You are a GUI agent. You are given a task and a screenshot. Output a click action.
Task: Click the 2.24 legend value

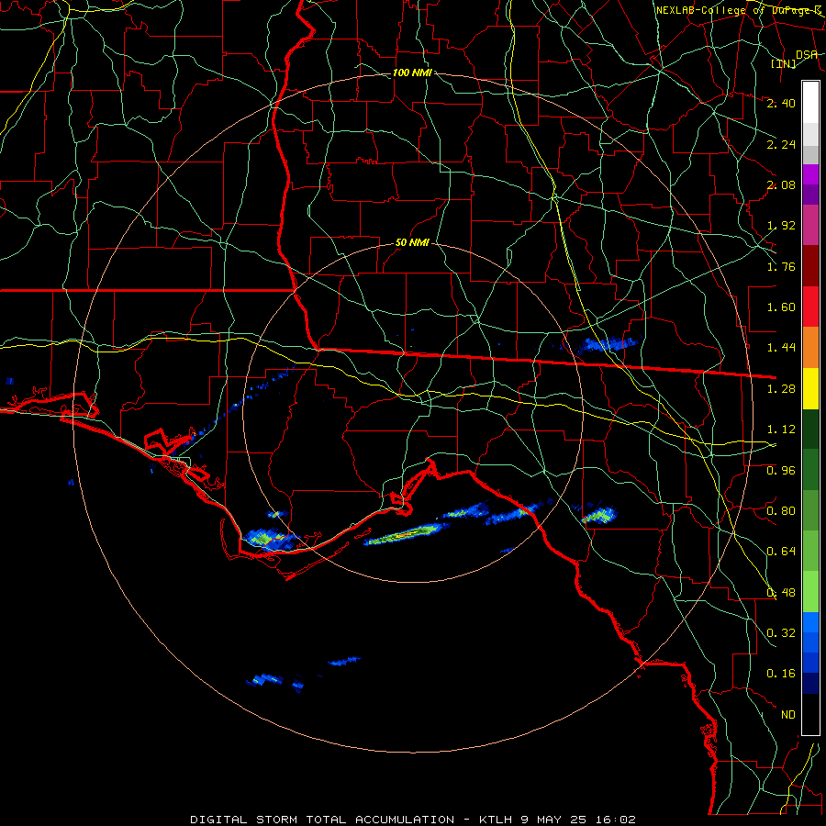[781, 144]
